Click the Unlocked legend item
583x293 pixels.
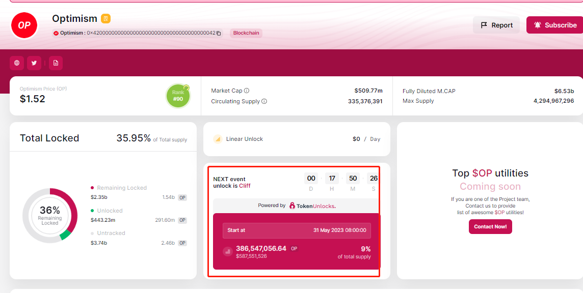[107, 211]
